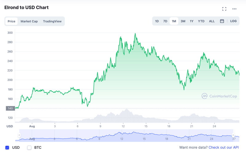Open fullscreen chart view icon
Image resolution: width=246 pixels, height=154 pixels.
(x=224, y=9)
